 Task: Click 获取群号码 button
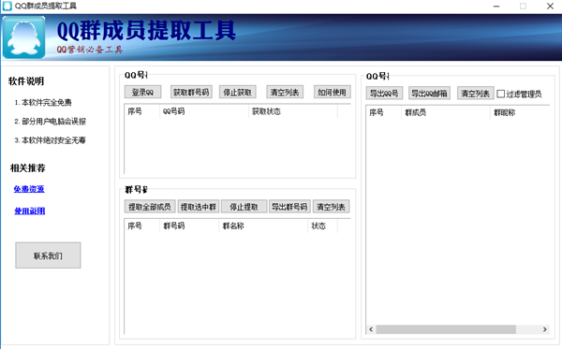coord(191,92)
